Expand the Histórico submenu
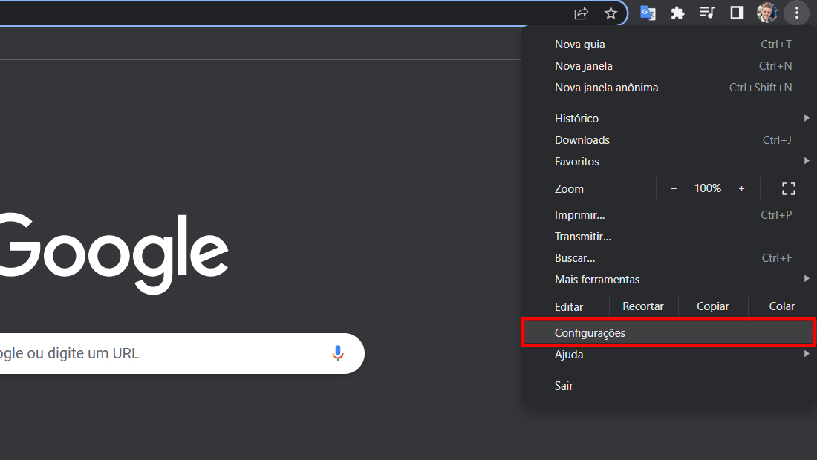817x460 pixels. pyautogui.click(x=669, y=119)
